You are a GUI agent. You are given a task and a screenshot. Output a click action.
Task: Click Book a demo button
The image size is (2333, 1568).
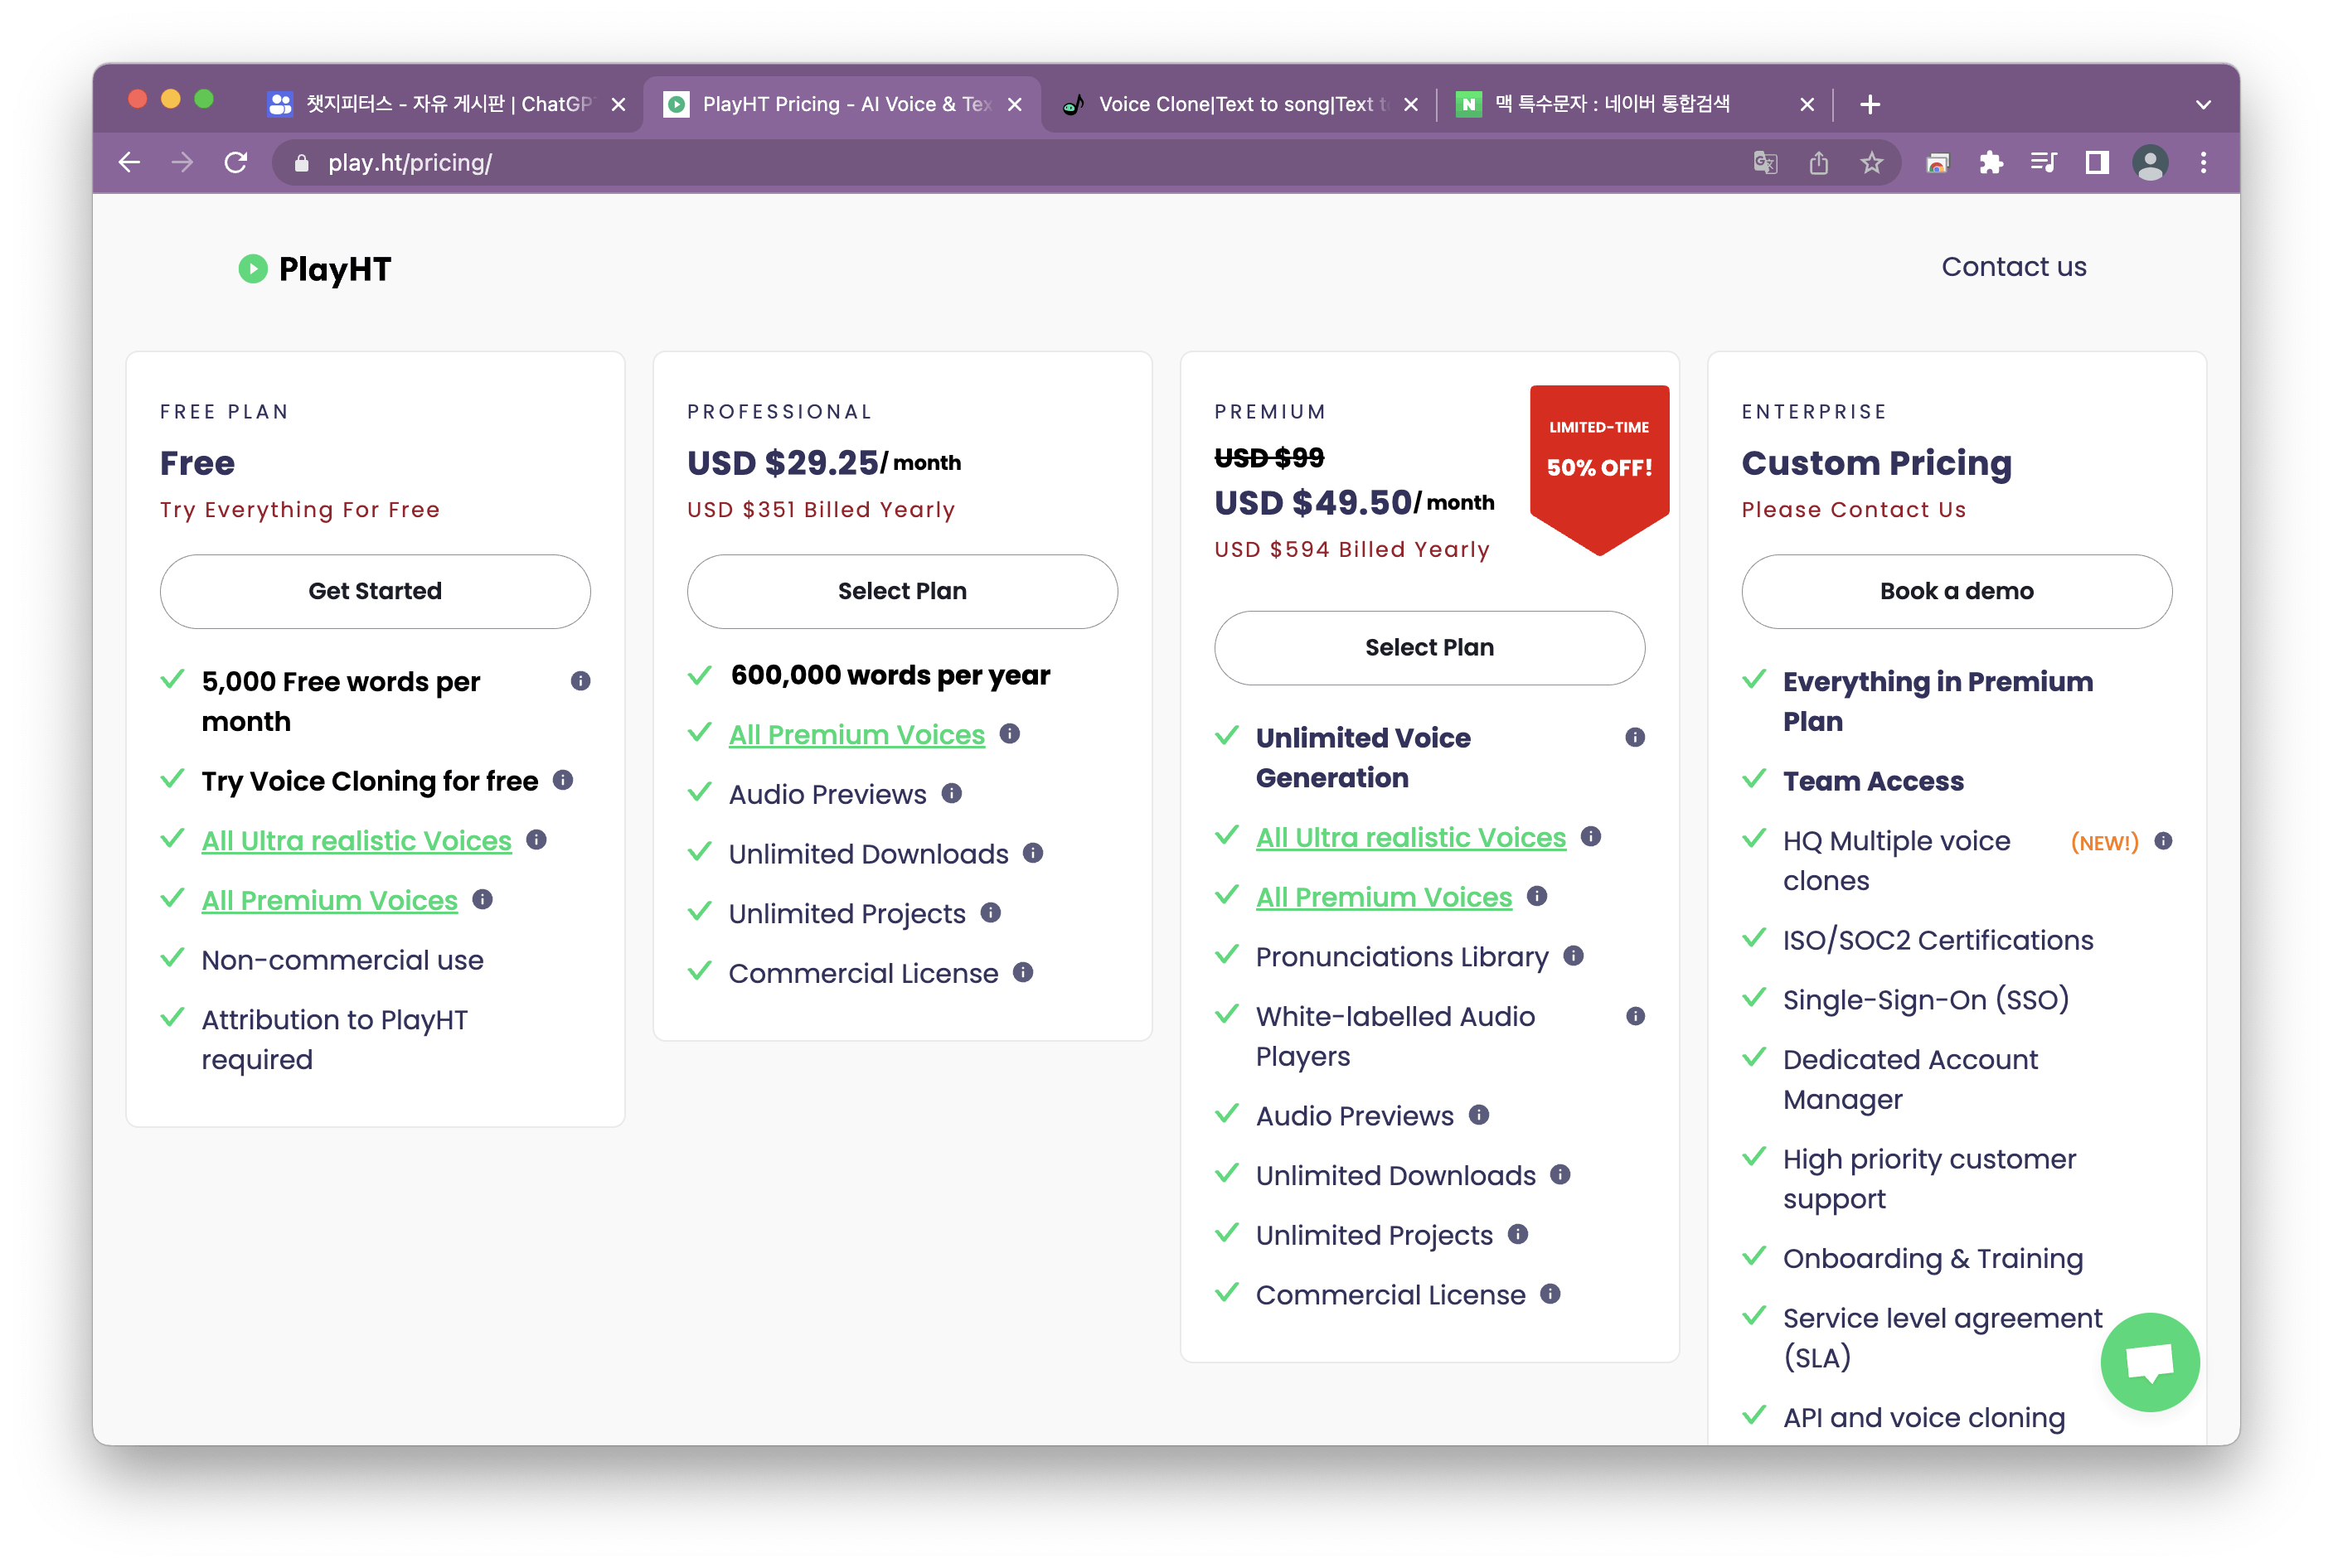[1956, 591]
